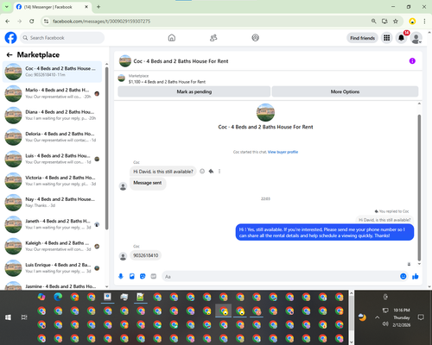Open Microsoft Edge from the taskbar
Screen dimensions: 432x345
pos(58,297)
